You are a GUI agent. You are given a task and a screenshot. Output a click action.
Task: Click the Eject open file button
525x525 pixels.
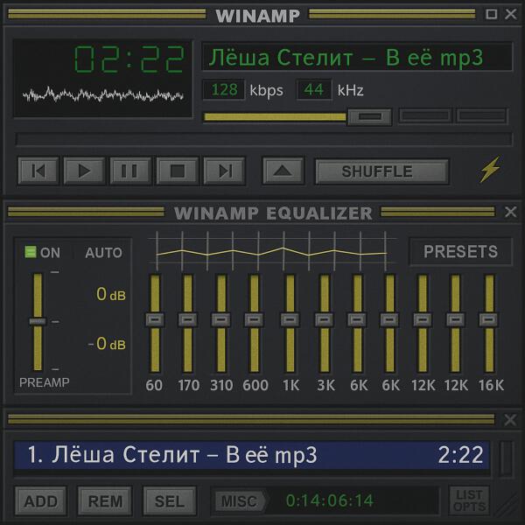coord(282,171)
